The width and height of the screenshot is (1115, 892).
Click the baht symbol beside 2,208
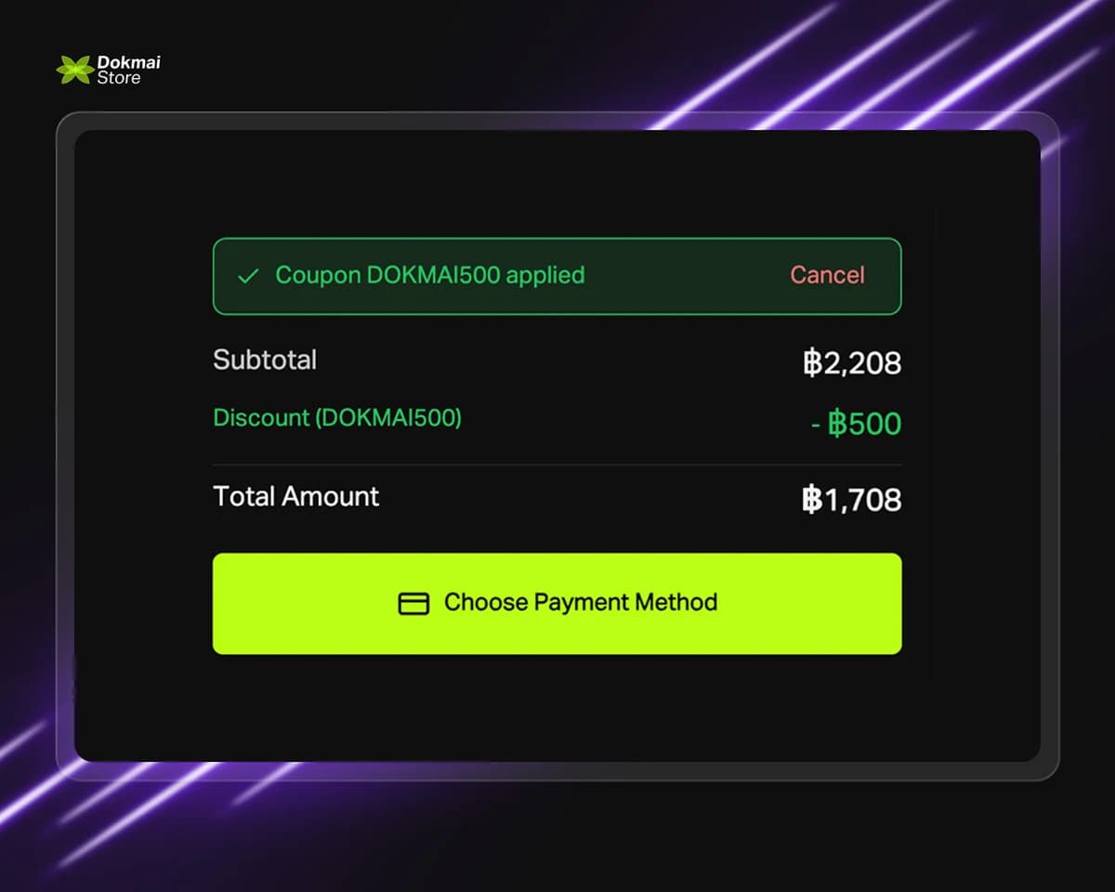pyautogui.click(x=813, y=362)
